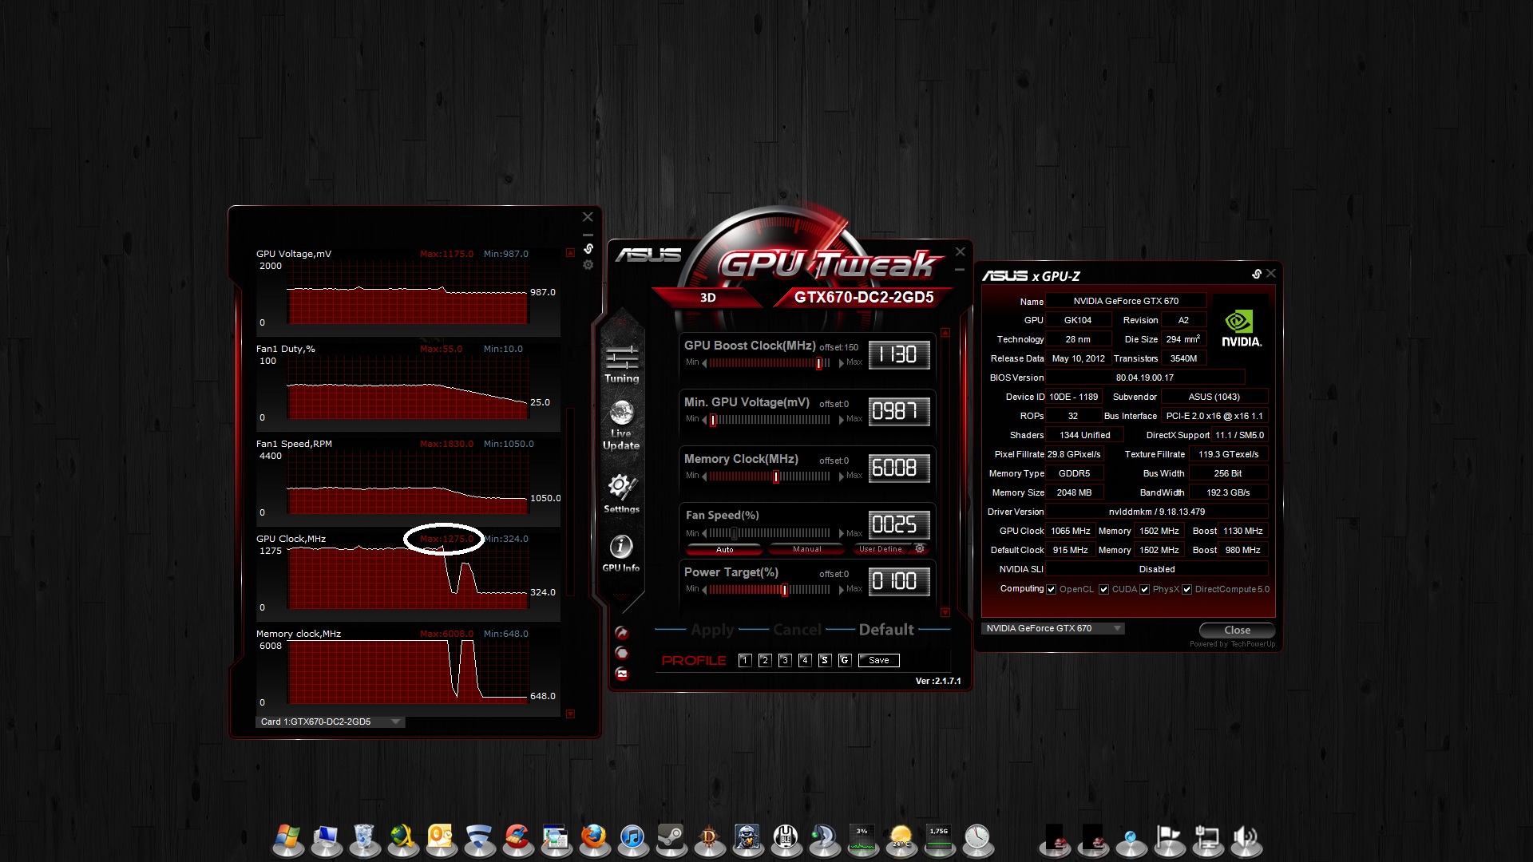
Task: Toggle the CUDA checkbox in GPU-Z
Action: coord(1103,590)
